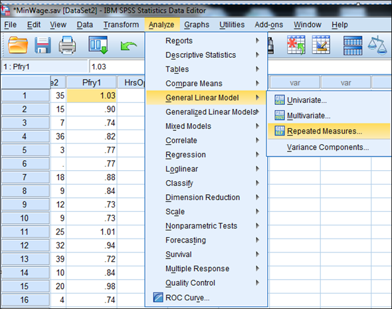Click the Insert Cases toolbar icon
This screenshot has height=309, width=392.
click(296, 45)
